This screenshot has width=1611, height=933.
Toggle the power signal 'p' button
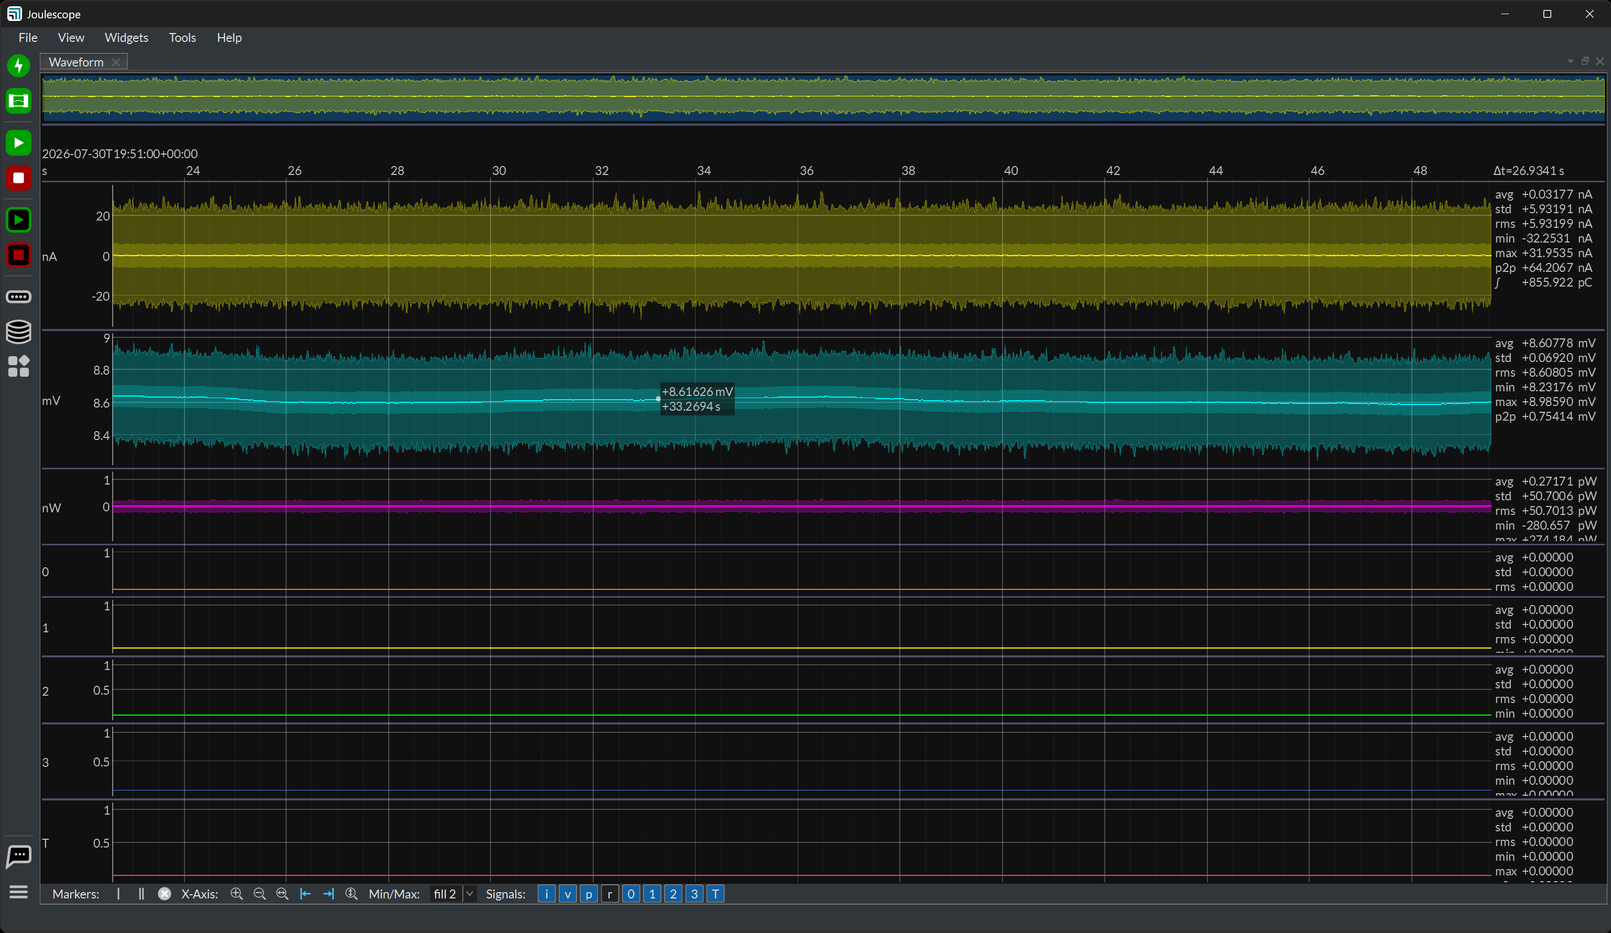pos(589,894)
